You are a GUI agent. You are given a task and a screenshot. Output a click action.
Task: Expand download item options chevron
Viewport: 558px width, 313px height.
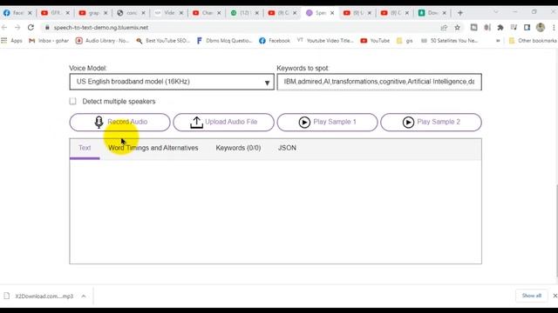84,296
